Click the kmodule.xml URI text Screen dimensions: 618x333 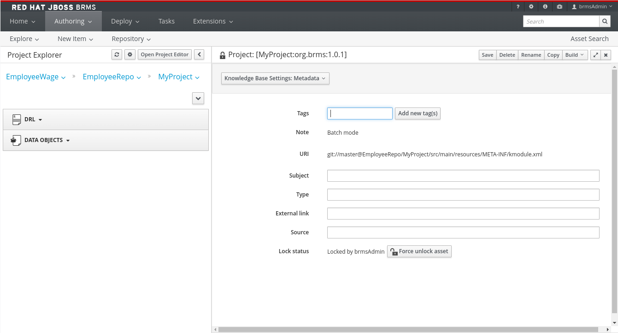[435, 155]
